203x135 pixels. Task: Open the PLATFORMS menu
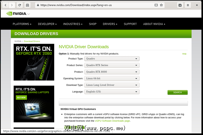click(22, 24)
